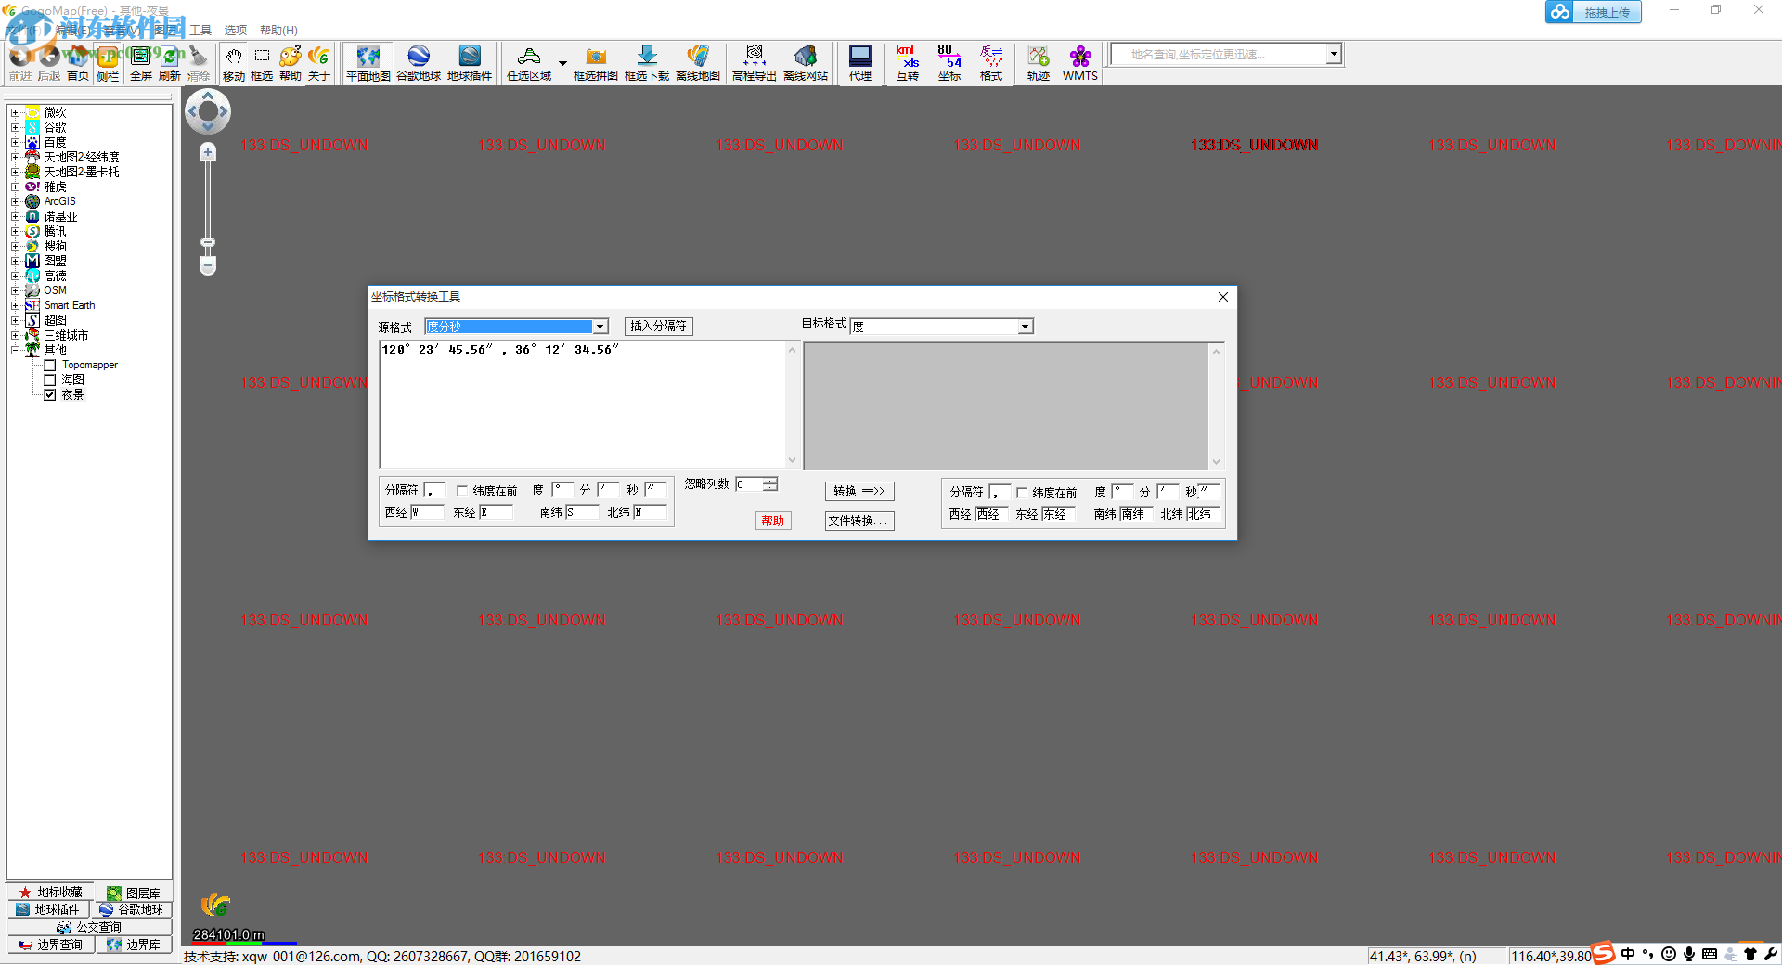
Task: Refresh the map with 刷新
Action: [170, 64]
